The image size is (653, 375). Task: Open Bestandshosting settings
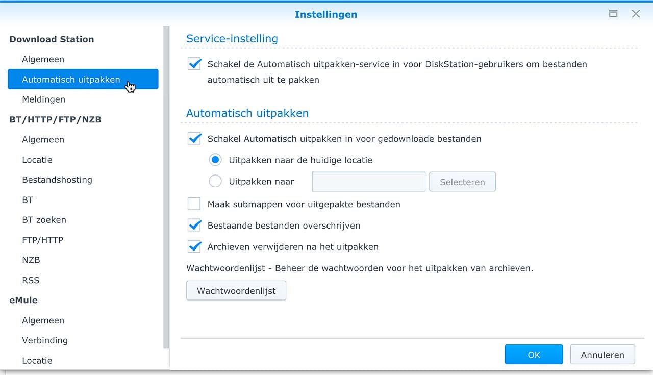57,180
